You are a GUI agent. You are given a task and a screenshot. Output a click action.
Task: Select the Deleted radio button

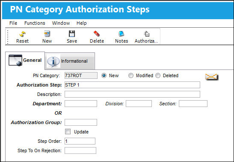point(158,75)
